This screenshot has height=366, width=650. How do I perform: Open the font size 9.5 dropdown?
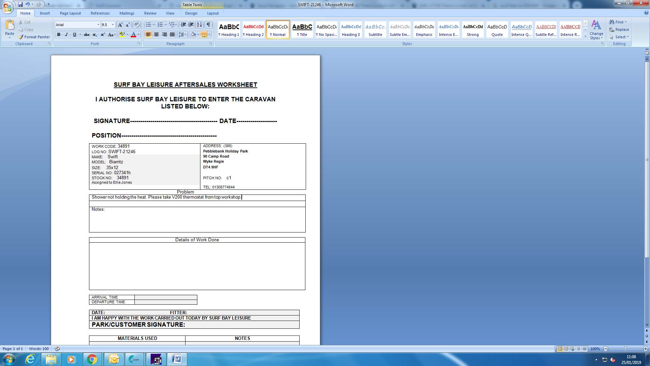click(x=113, y=25)
